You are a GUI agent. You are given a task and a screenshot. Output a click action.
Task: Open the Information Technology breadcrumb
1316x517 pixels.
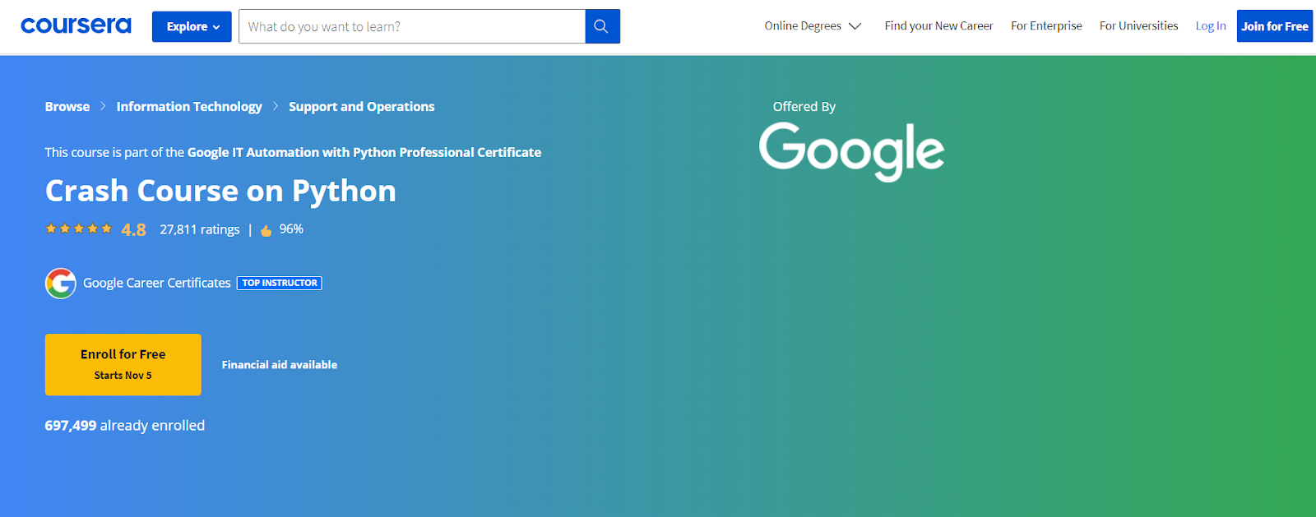(x=189, y=107)
